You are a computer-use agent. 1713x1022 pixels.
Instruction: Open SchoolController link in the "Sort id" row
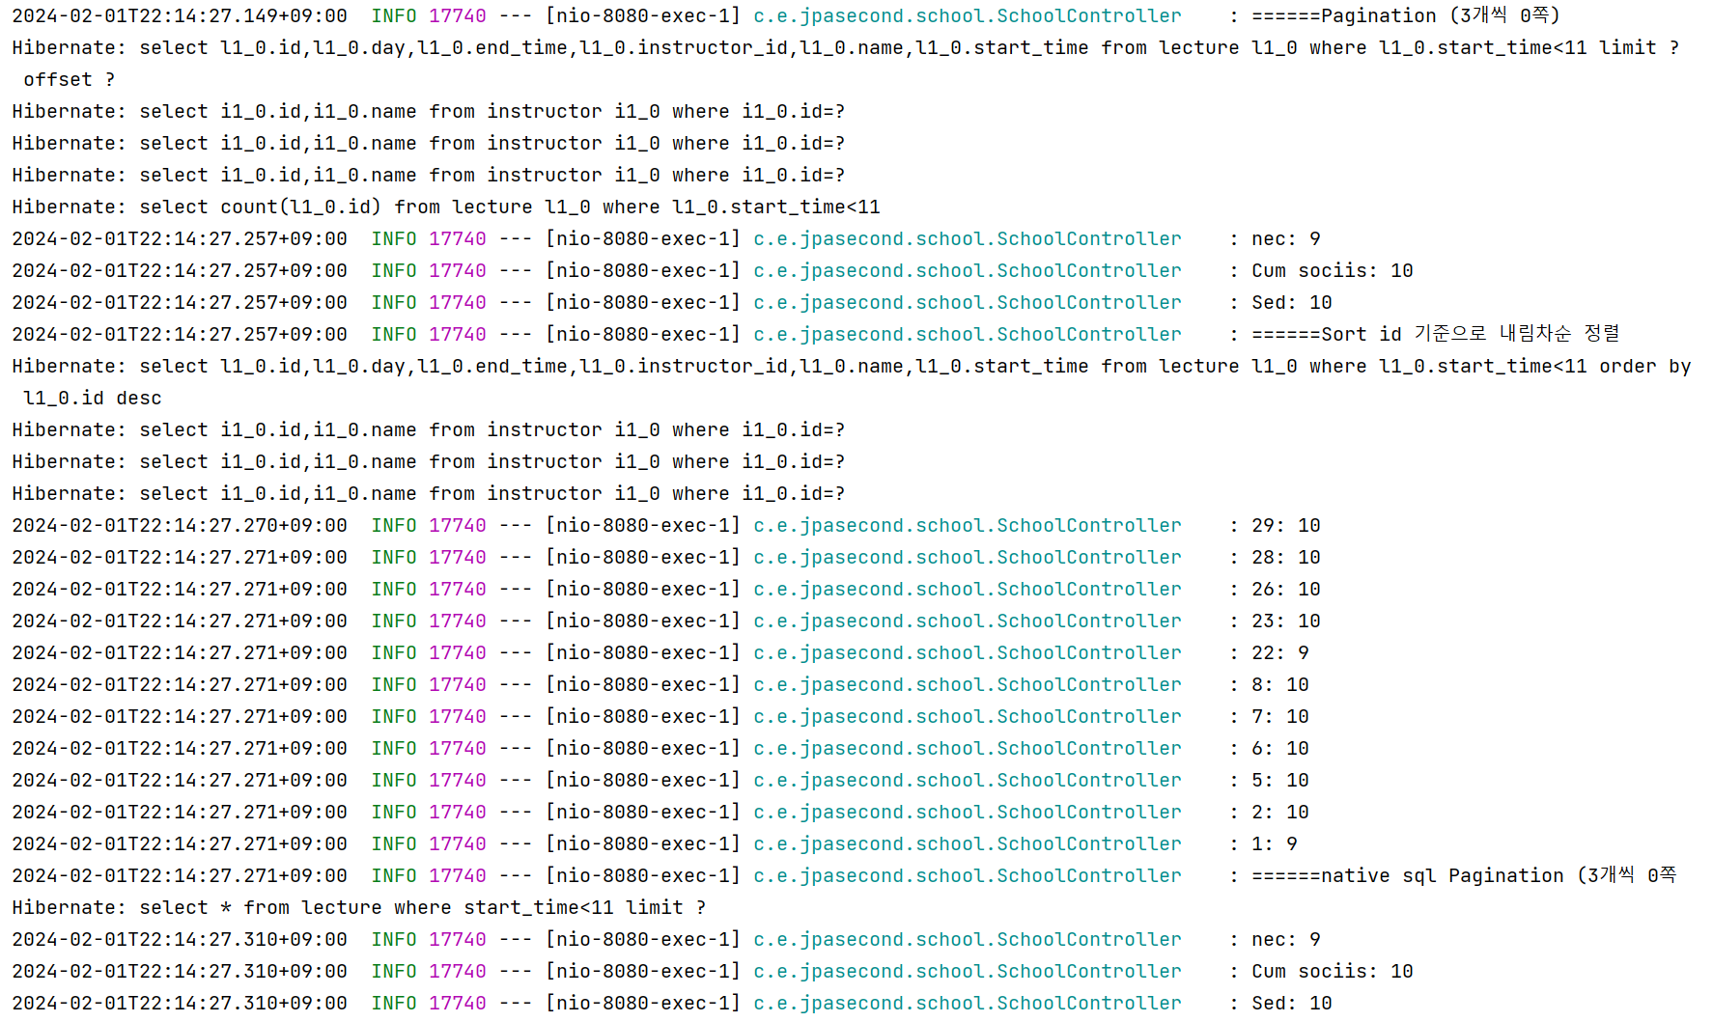pos(968,334)
